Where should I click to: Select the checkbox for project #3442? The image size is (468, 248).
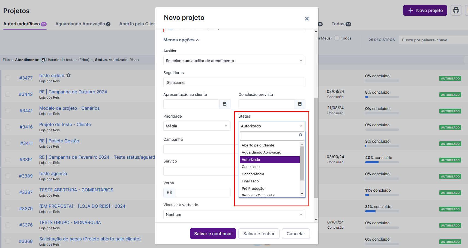tap(8, 94)
